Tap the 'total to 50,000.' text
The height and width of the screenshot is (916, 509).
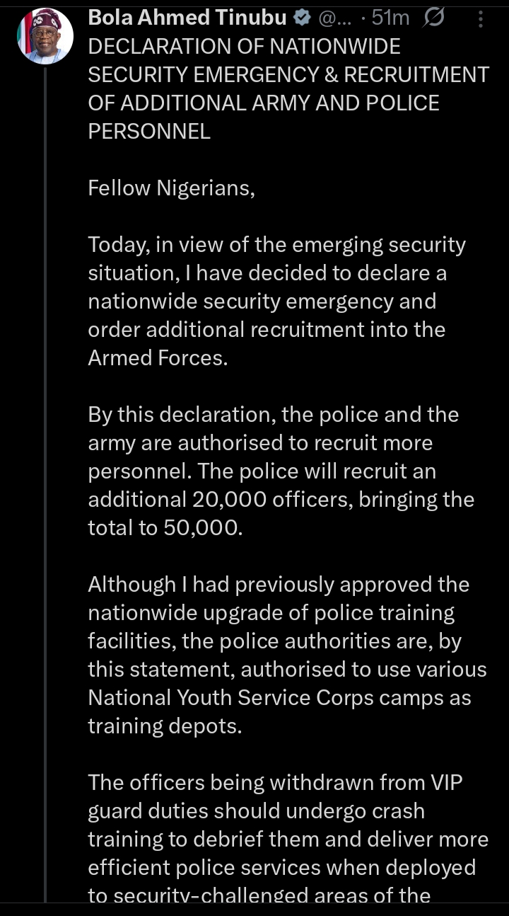click(x=165, y=528)
